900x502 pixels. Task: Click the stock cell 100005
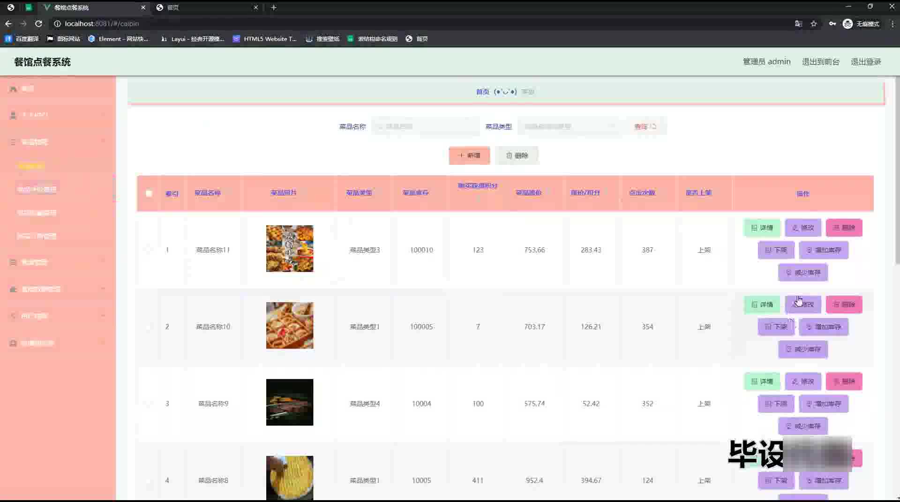pos(421,327)
